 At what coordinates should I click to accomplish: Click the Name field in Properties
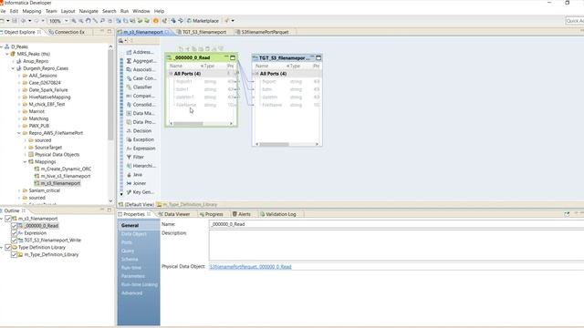click(396, 224)
